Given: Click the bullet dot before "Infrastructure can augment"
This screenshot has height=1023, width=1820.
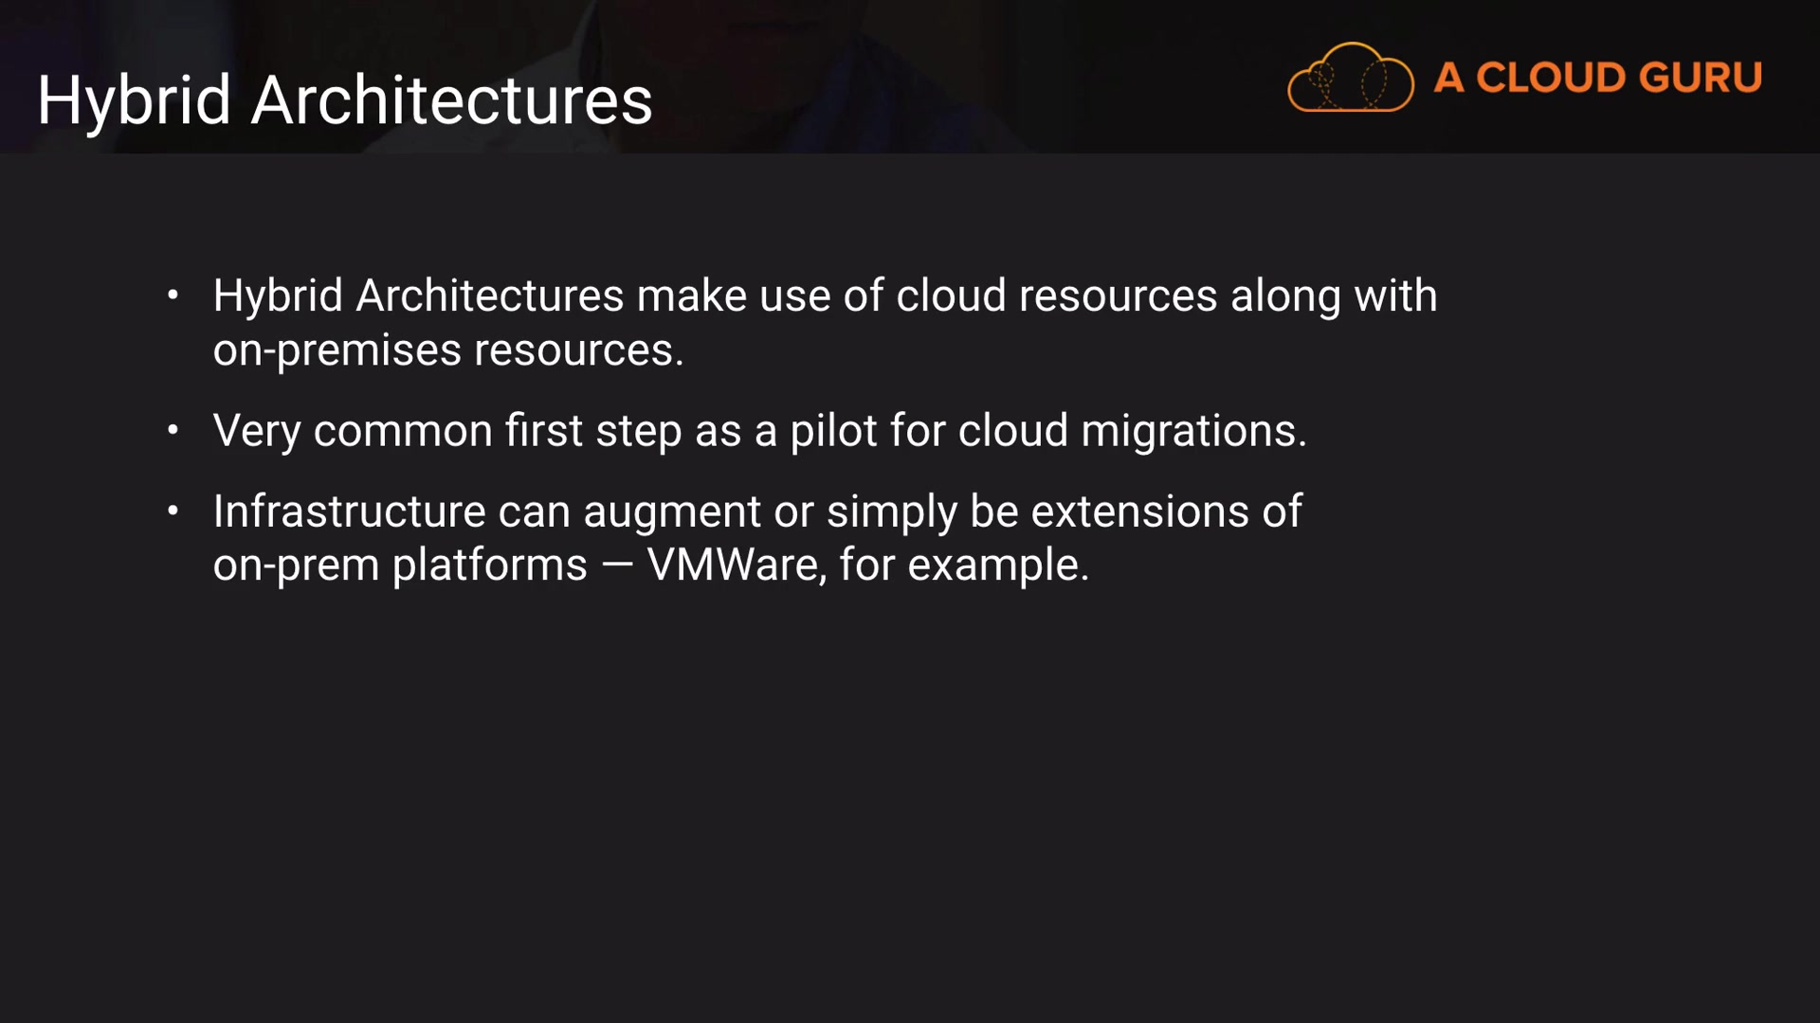Looking at the screenshot, I should click(x=173, y=511).
